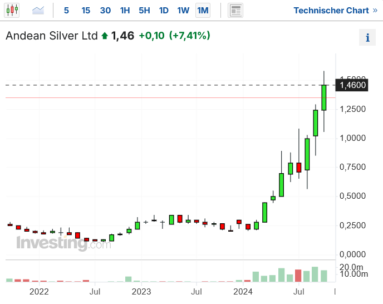Switch to the 1W timeframe
This screenshot has width=383, height=304.
[x=183, y=10]
